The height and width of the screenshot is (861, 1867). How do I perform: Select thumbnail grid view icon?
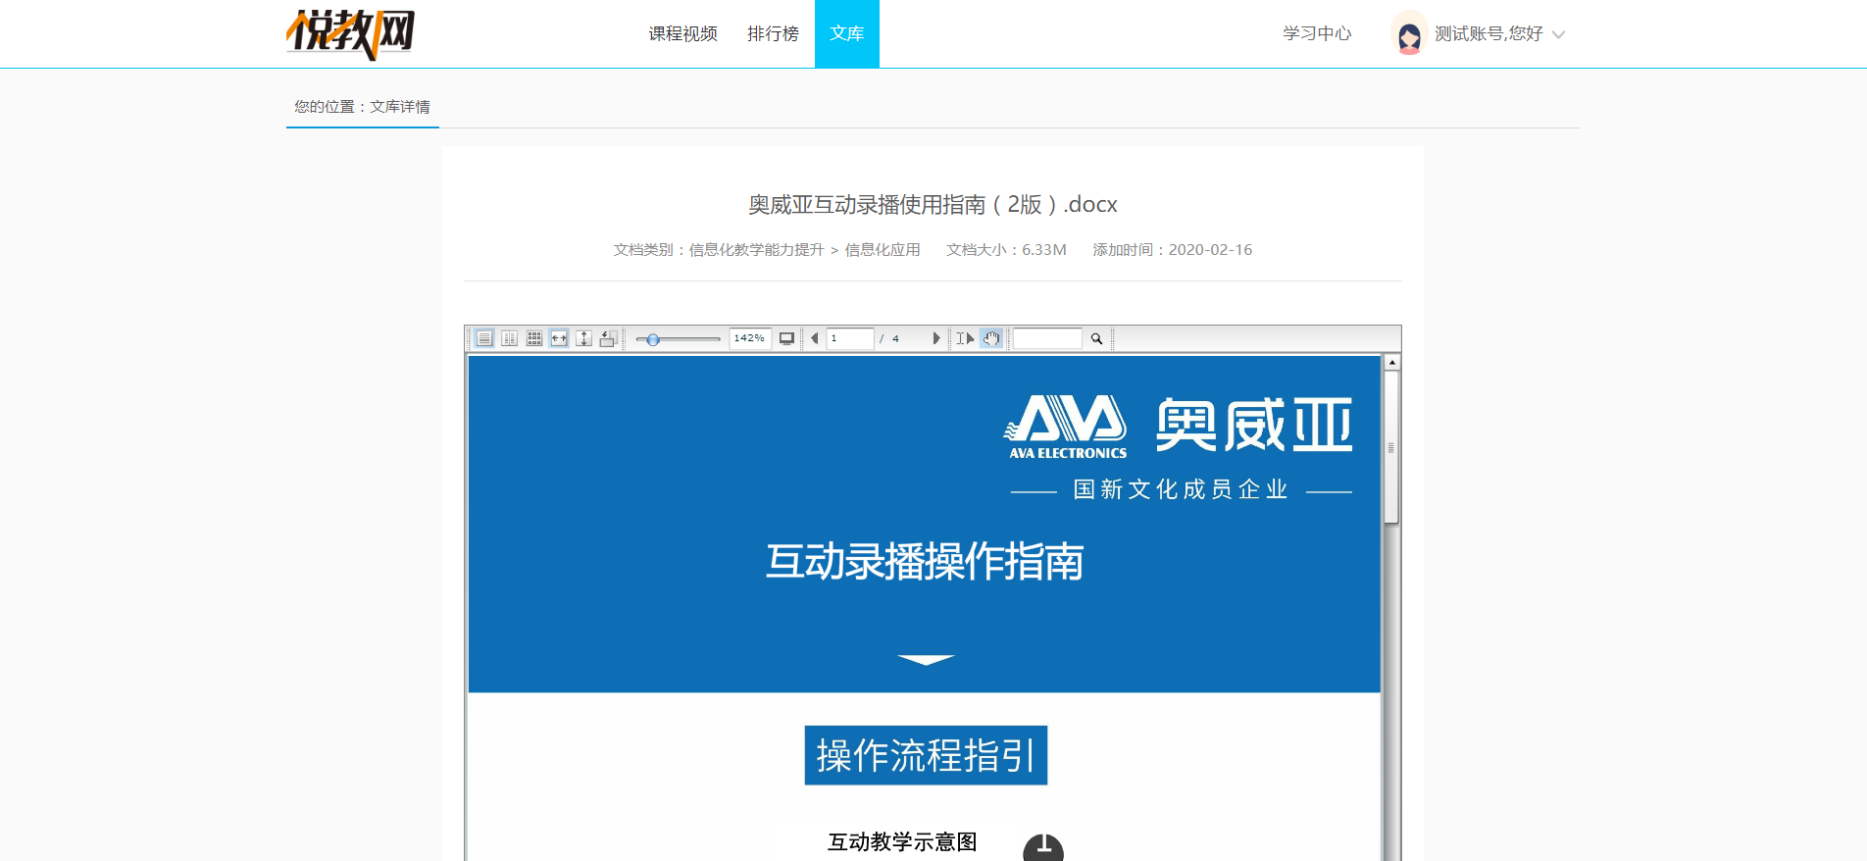[x=534, y=338]
